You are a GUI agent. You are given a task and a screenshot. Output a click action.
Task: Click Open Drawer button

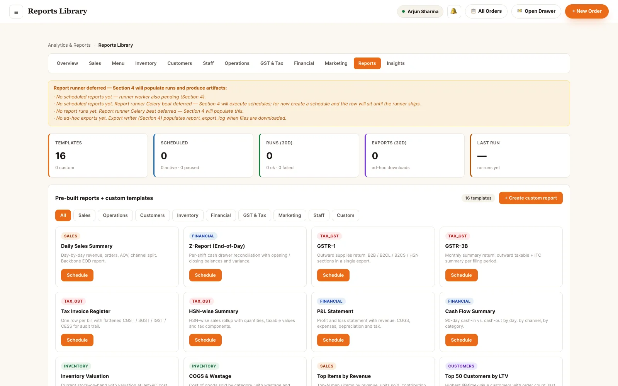tap(536, 11)
